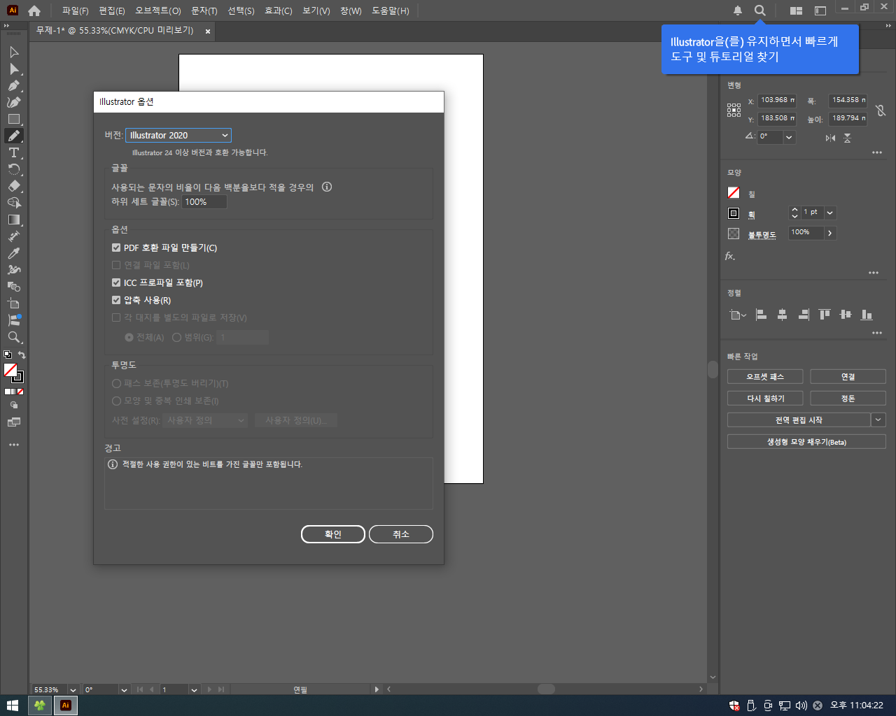Select the Pen tool
The image size is (896, 716).
14,86
